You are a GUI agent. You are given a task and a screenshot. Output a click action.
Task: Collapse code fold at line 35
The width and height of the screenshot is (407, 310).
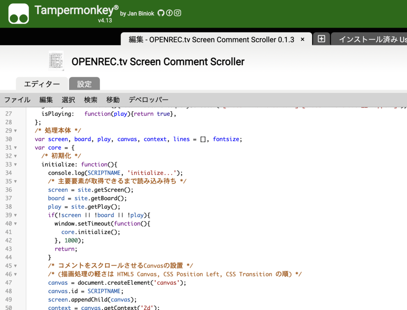(15, 182)
